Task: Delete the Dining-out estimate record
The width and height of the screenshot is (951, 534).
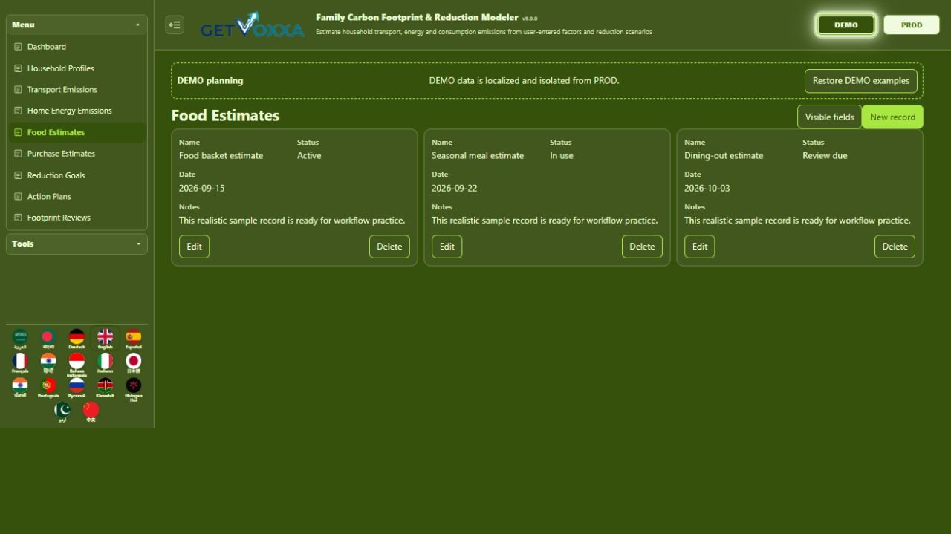Action: click(895, 247)
